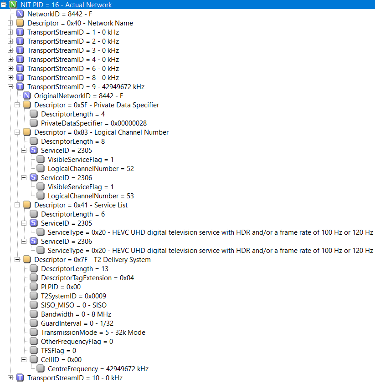Select LogicalChannelNumber = 53 item
This screenshot has height=383, width=375.
point(91,196)
